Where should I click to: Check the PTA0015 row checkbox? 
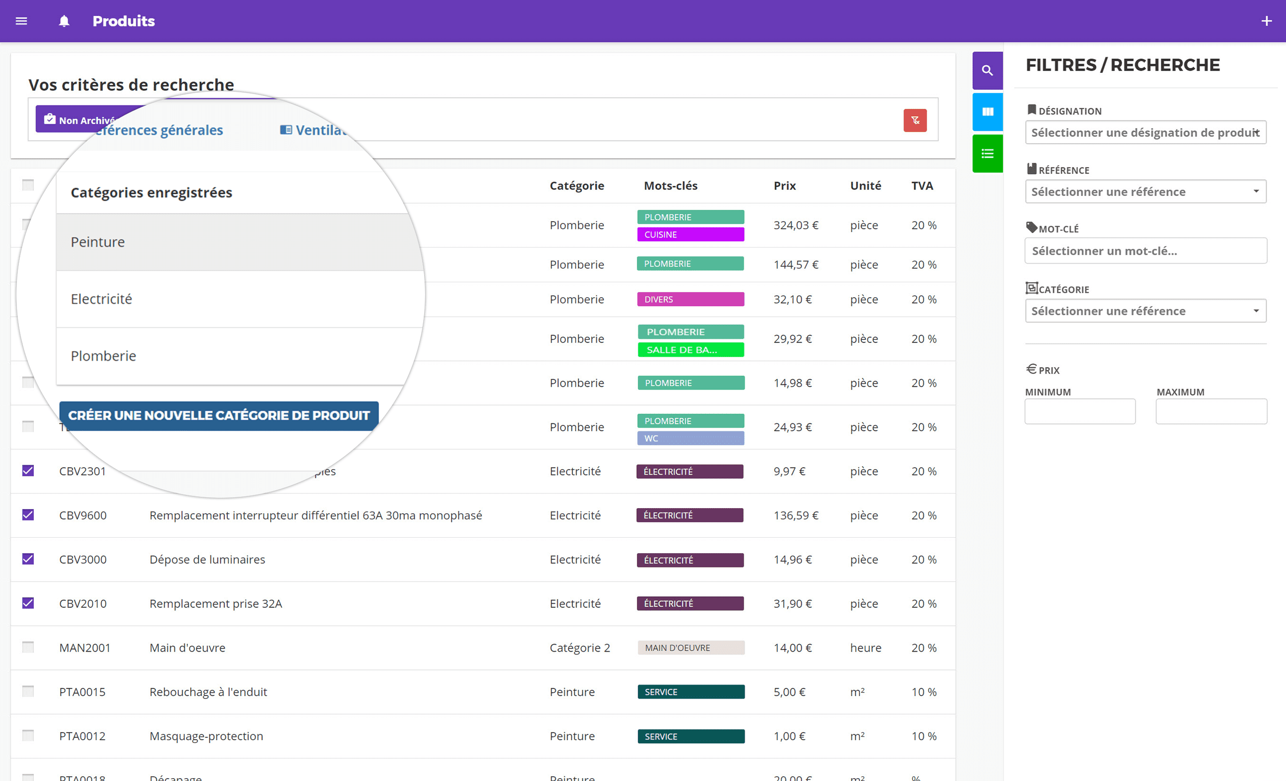point(28,691)
